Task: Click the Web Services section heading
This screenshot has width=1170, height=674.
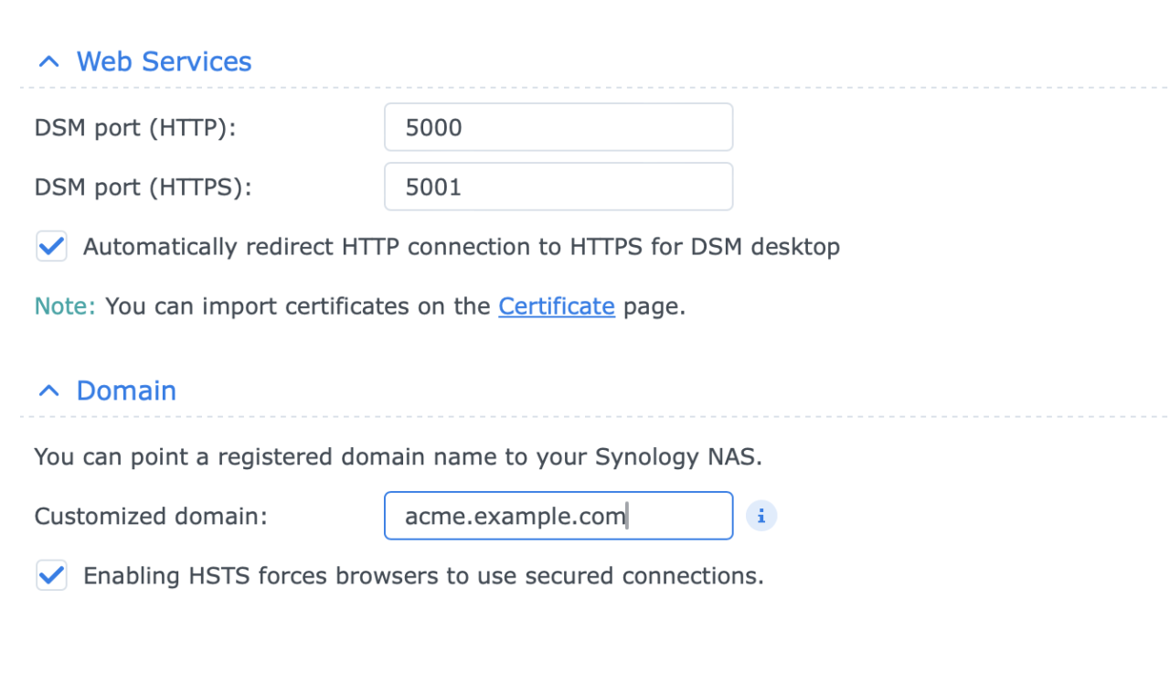Action: pyautogui.click(x=164, y=61)
